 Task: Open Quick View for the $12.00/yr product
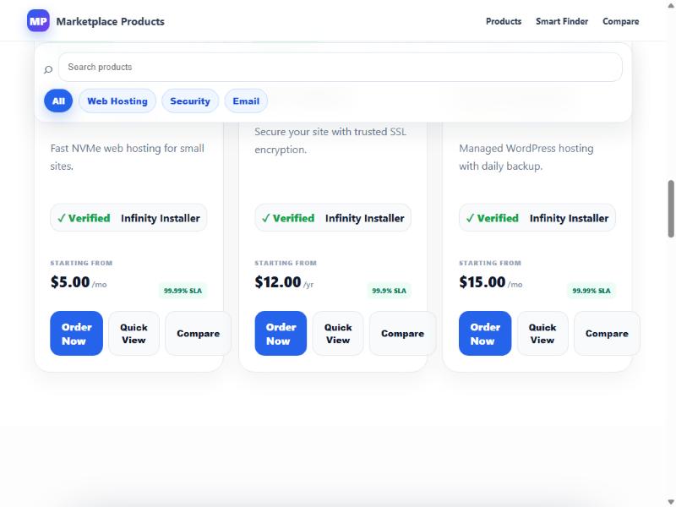[338, 333]
